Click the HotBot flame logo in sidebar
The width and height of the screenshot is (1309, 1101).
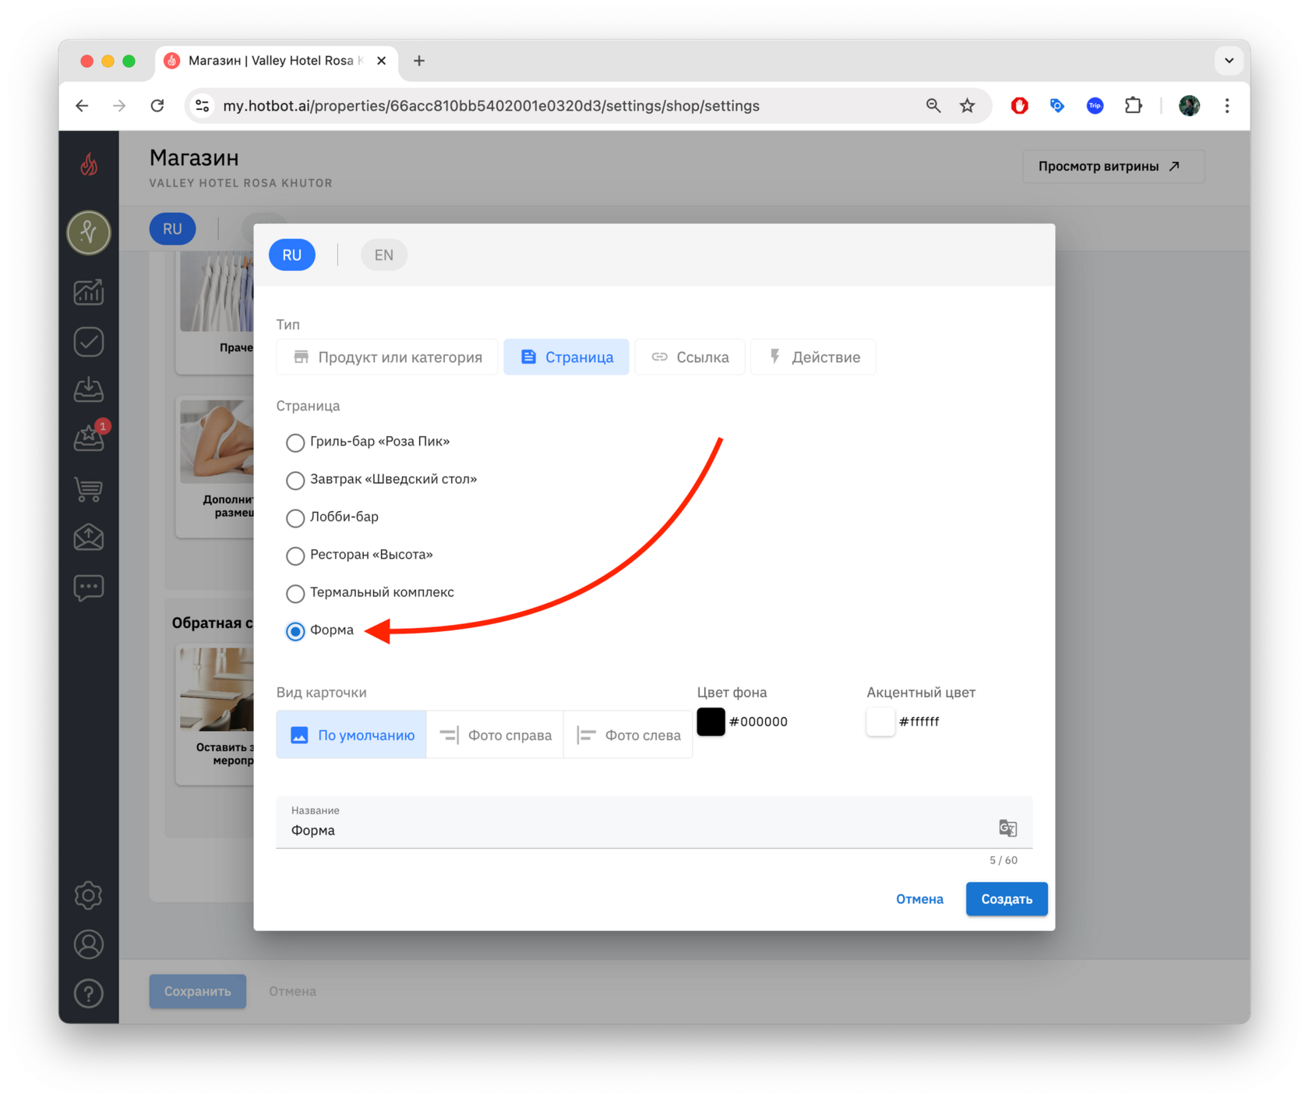click(89, 164)
